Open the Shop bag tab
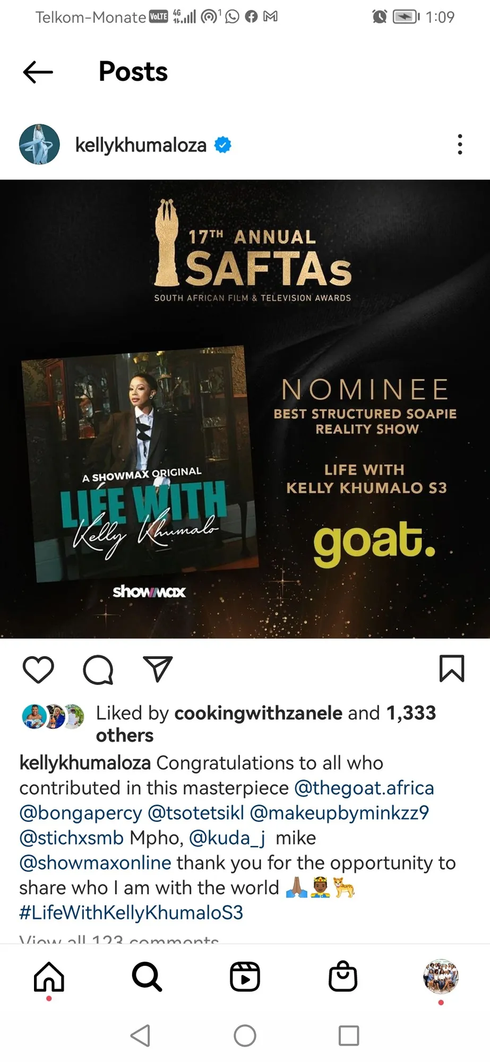Viewport: 490px width, 1062px height. click(343, 977)
